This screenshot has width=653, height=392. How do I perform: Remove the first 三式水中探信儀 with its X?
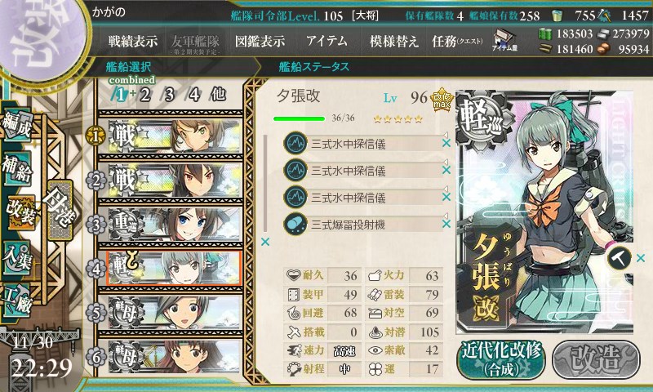[446, 143]
